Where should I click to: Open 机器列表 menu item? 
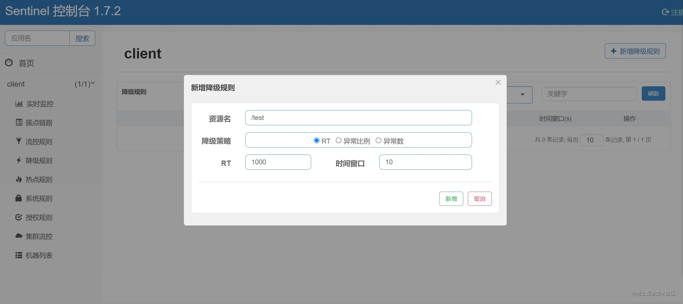pos(39,255)
